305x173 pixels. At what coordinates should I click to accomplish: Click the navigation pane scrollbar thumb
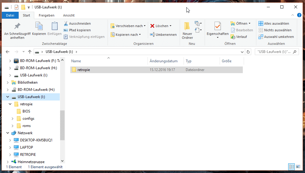pos(62,125)
